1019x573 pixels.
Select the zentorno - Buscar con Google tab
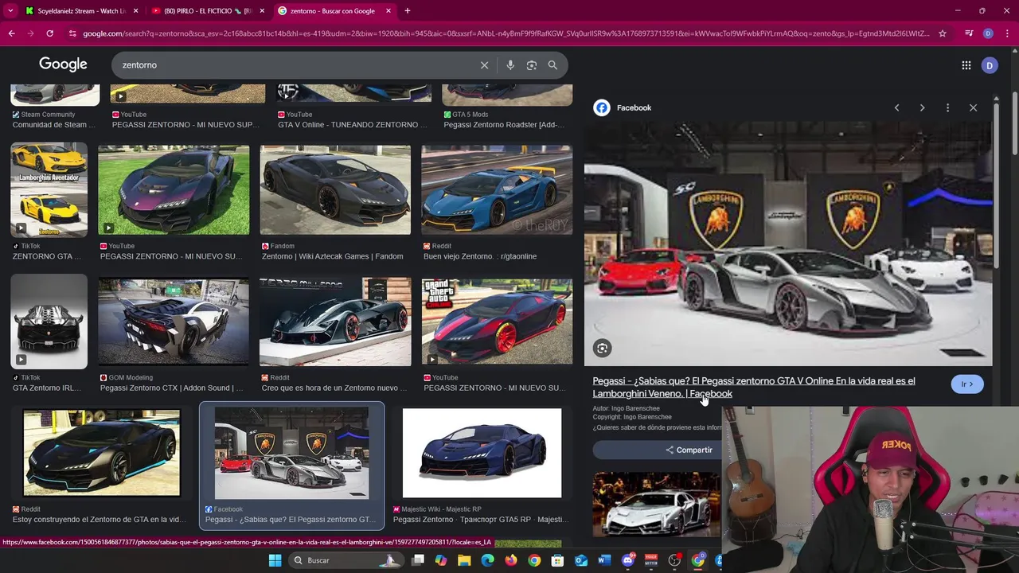pyautogui.click(x=334, y=11)
